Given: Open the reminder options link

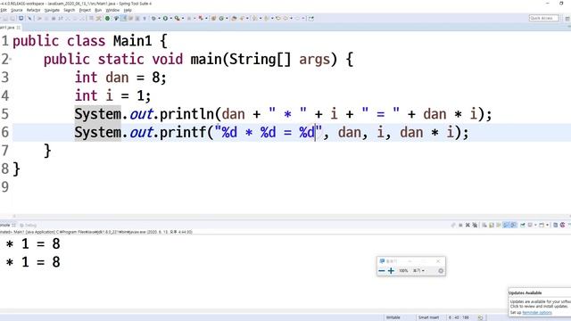Looking at the screenshot, I should click(x=537, y=313).
